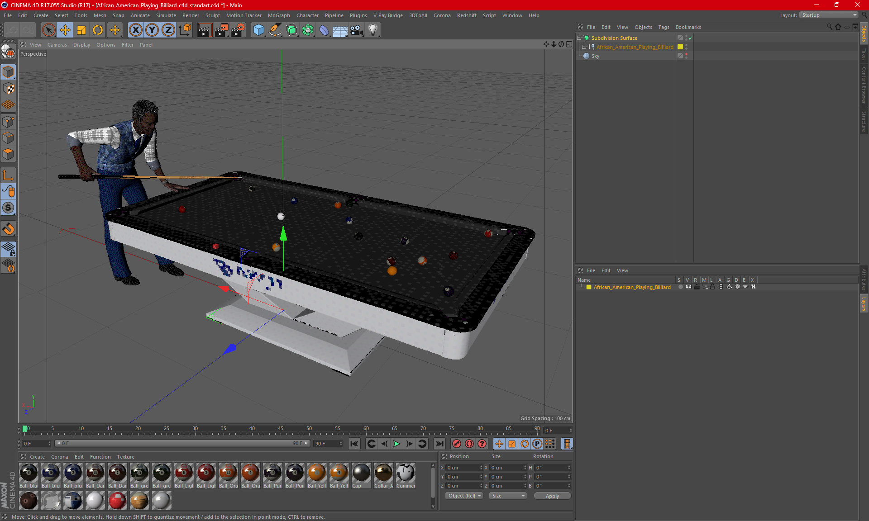This screenshot has height=521, width=869.
Task: Open the MoGraph menu
Action: (279, 15)
